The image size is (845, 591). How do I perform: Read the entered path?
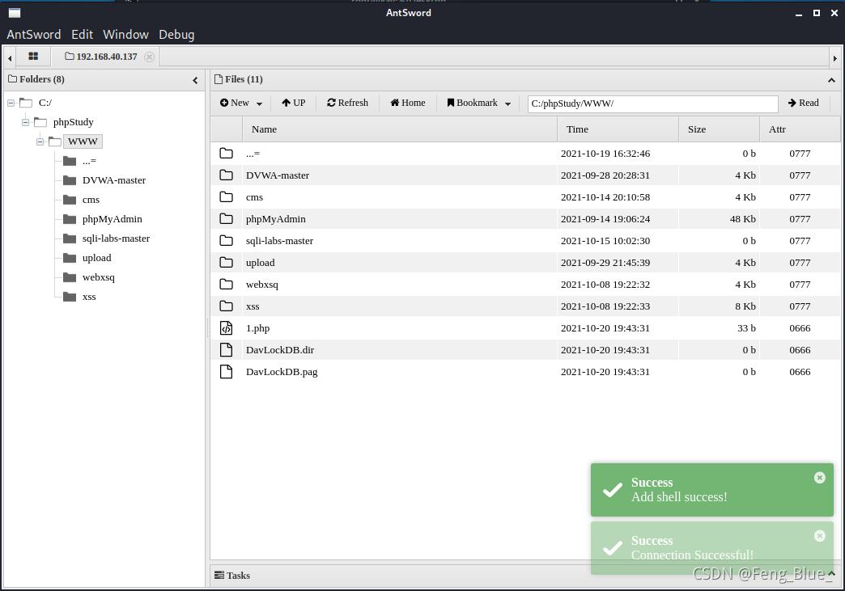click(803, 103)
